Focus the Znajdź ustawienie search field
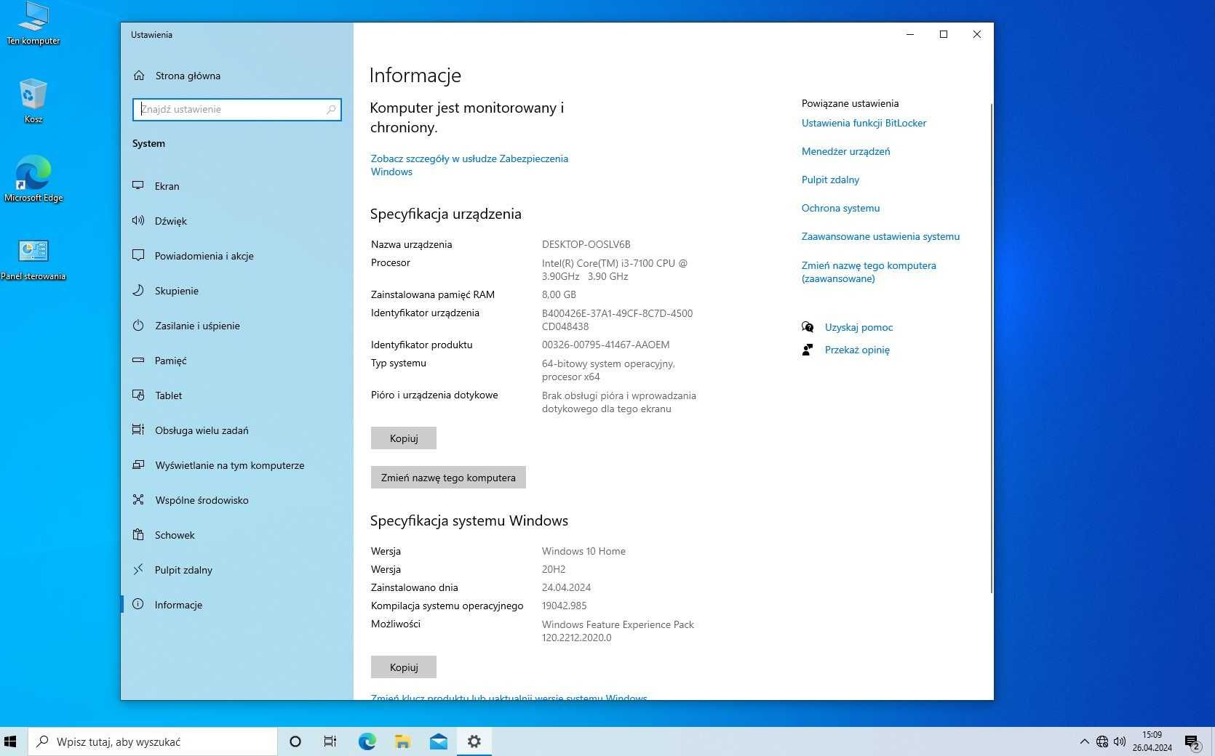 pos(237,110)
